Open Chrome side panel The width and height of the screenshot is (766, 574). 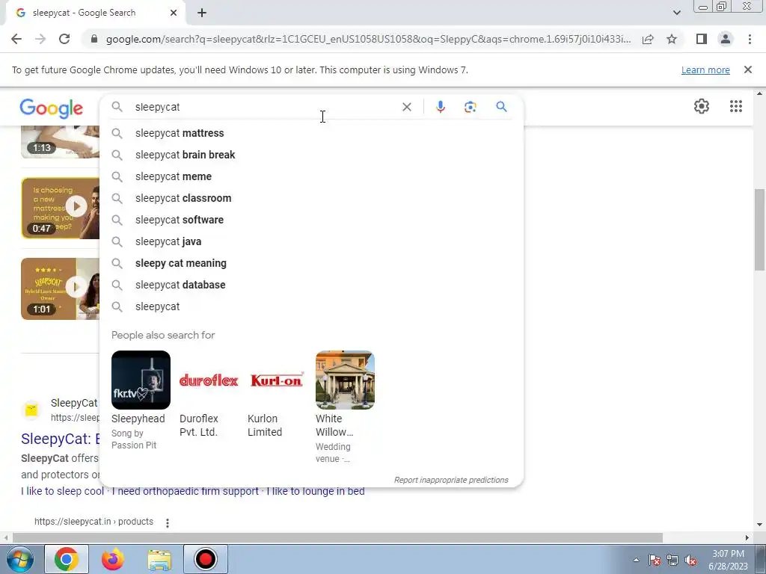click(702, 39)
